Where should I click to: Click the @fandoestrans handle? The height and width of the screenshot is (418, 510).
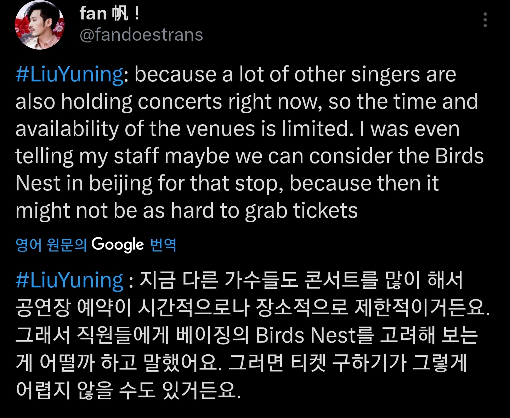[141, 35]
